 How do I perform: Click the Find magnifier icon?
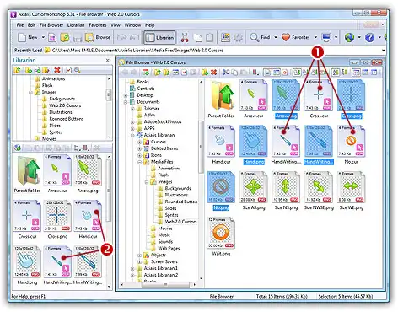pyautogui.click(x=255, y=37)
